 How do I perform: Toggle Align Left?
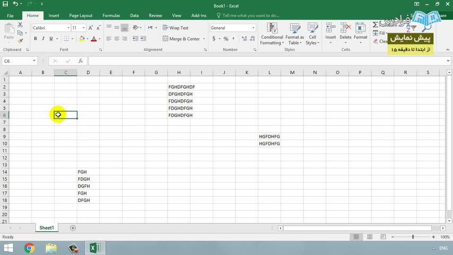tap(109, 38)
